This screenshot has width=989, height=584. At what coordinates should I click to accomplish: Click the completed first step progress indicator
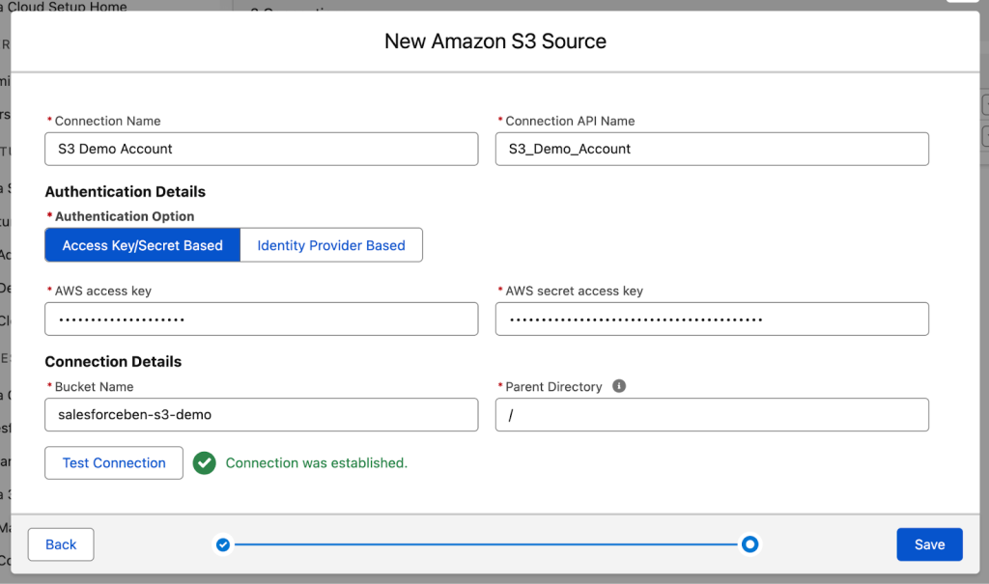pos(223,544)
